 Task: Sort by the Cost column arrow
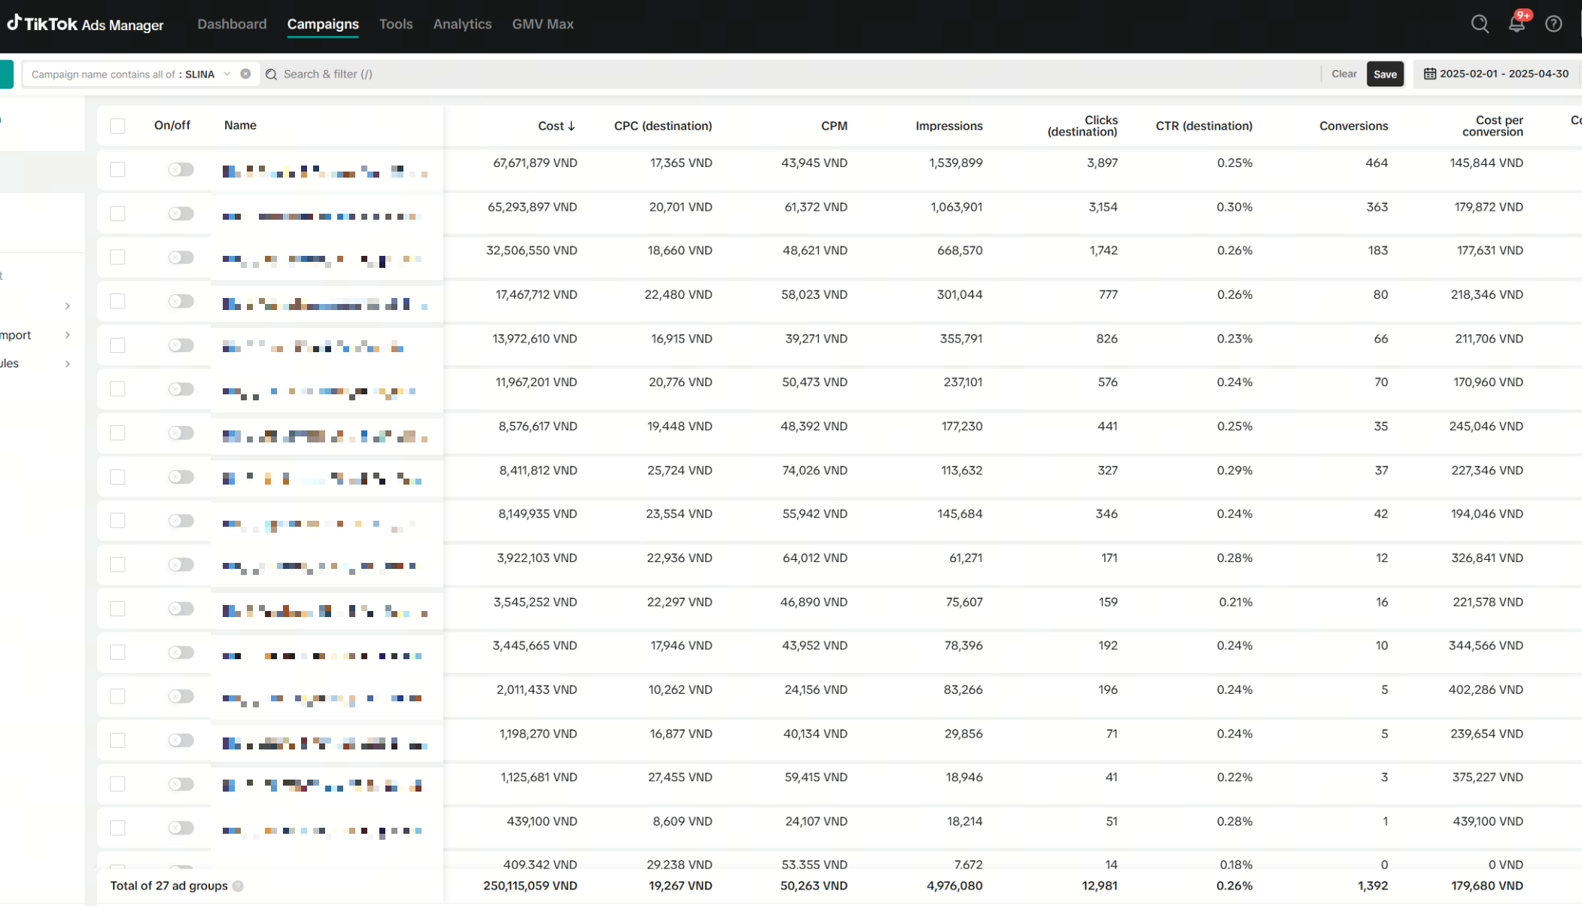point(572,126)
